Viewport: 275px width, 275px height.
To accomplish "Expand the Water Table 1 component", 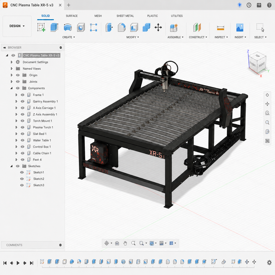I will click(16, 140).
